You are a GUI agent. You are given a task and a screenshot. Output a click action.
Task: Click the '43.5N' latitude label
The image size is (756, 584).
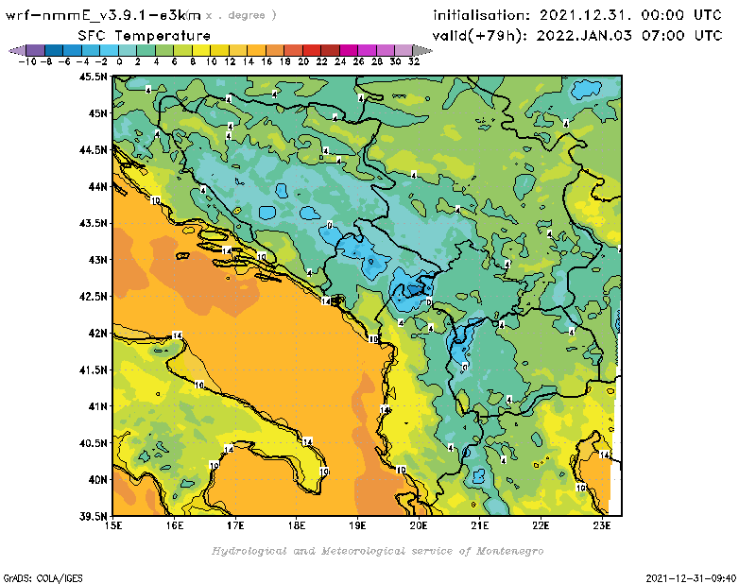(94, 223)
